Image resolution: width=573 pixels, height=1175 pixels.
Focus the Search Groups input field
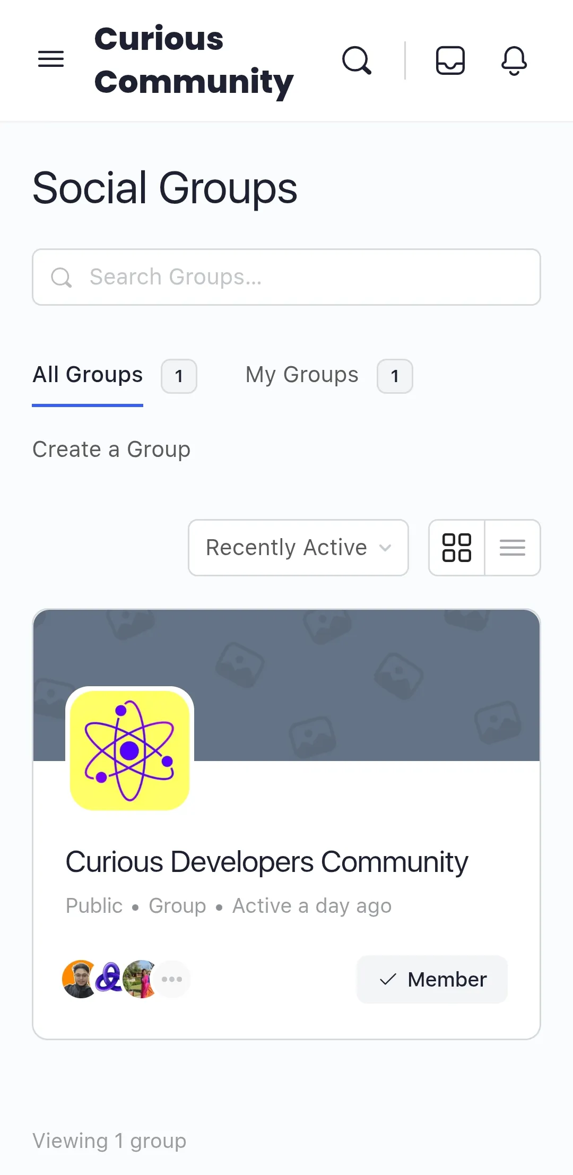click(x=286, y=277)
